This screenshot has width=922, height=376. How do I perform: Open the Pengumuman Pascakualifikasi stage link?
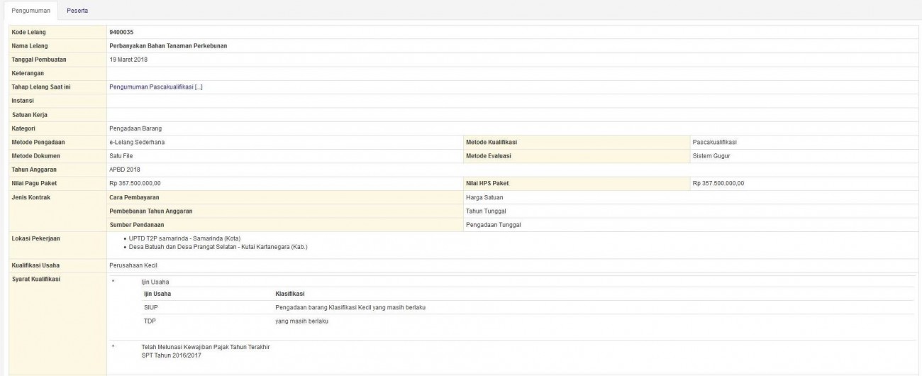point(156,87)
